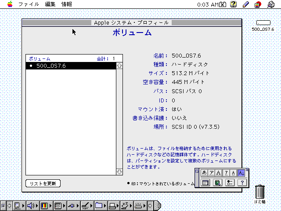Open the sleep zzz module

(x=125, y=206)
